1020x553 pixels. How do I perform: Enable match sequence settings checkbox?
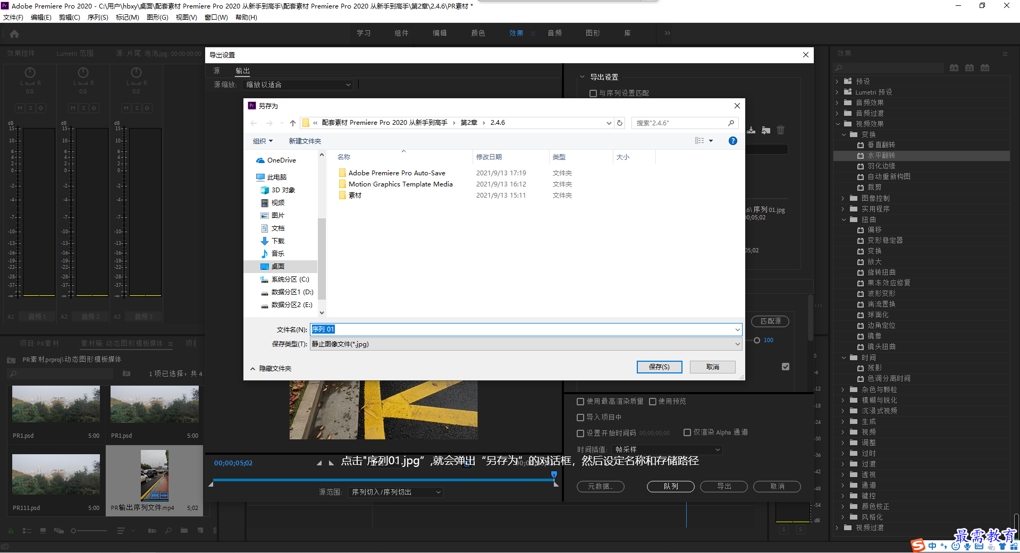pyautogui.click(x=593, y=93)
